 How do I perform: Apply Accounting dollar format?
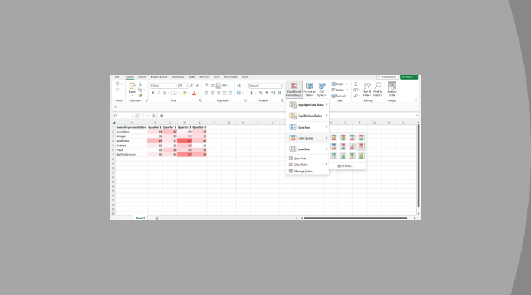pos(251,93)
